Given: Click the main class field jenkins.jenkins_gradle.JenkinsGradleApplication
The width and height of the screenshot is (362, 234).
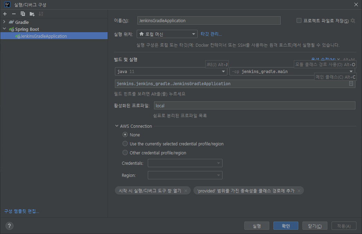Looking at the screenshot, I should (x=235, y=84).
